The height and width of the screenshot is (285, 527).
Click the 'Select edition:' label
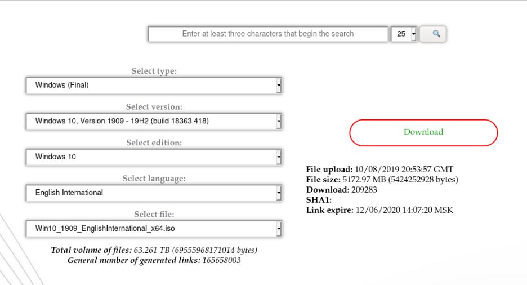[x=154, y=142]
